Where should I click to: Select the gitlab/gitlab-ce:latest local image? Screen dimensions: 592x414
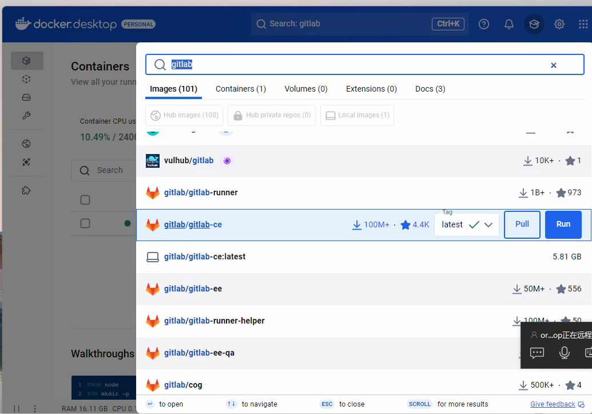pos(364,257)
